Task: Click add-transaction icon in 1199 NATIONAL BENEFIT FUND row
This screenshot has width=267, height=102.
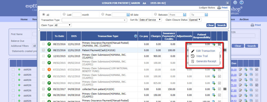Action: click(x=214, y=70)
